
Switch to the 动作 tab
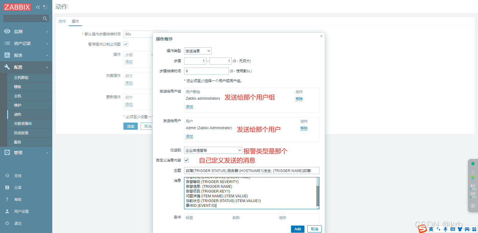(x=62, y=21)
